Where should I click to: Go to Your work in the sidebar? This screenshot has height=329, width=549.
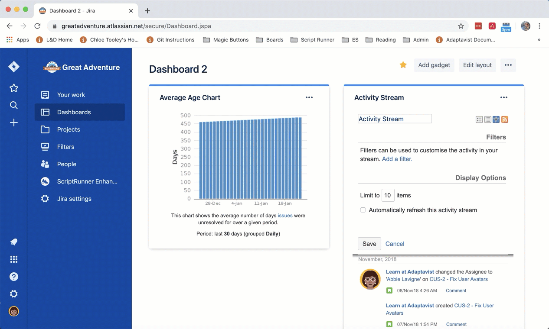click(x=80, y=95)
